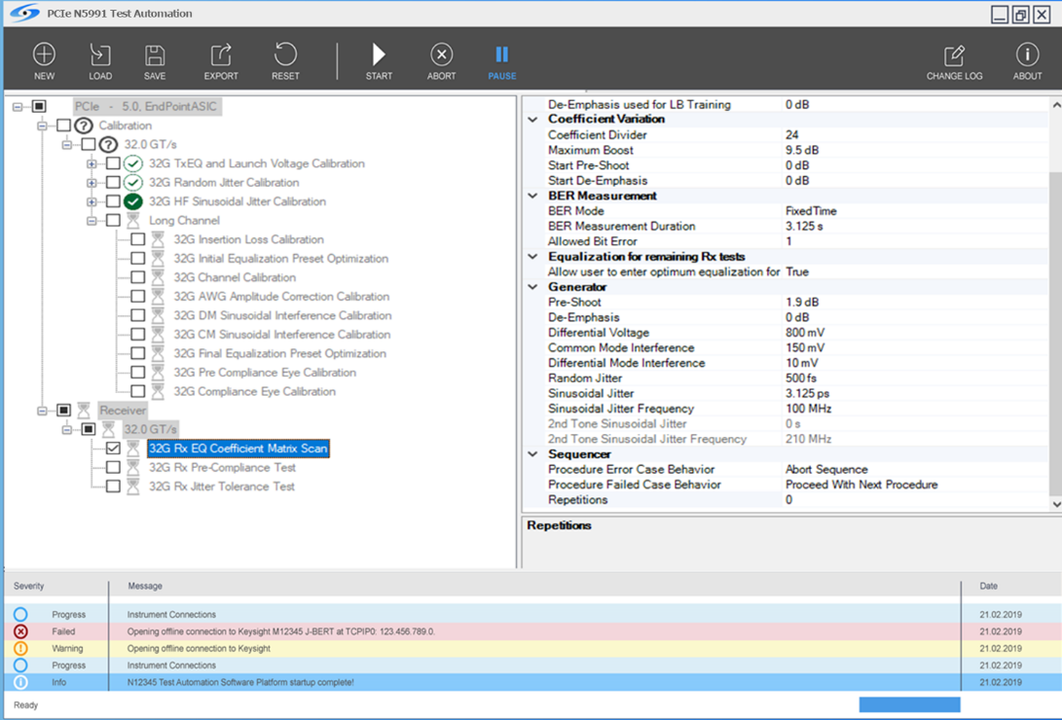Click hourglass icon beside Receiver node

pos(84,410)
